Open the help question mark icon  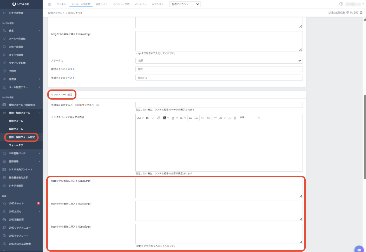[341, 4]
